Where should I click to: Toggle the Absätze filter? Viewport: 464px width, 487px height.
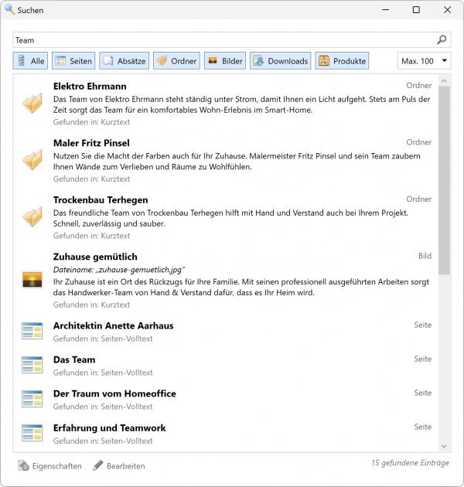tap(123, 61)
